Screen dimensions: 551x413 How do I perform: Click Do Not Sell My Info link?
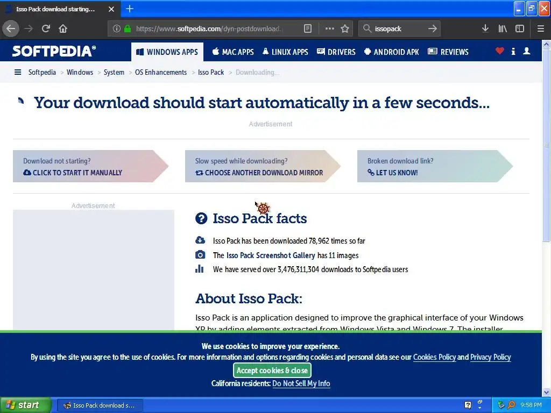301,383
